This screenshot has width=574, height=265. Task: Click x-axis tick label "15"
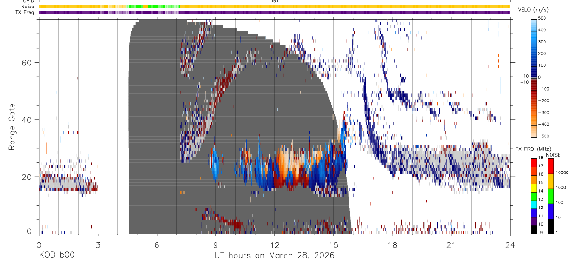(x=333, y=245)
